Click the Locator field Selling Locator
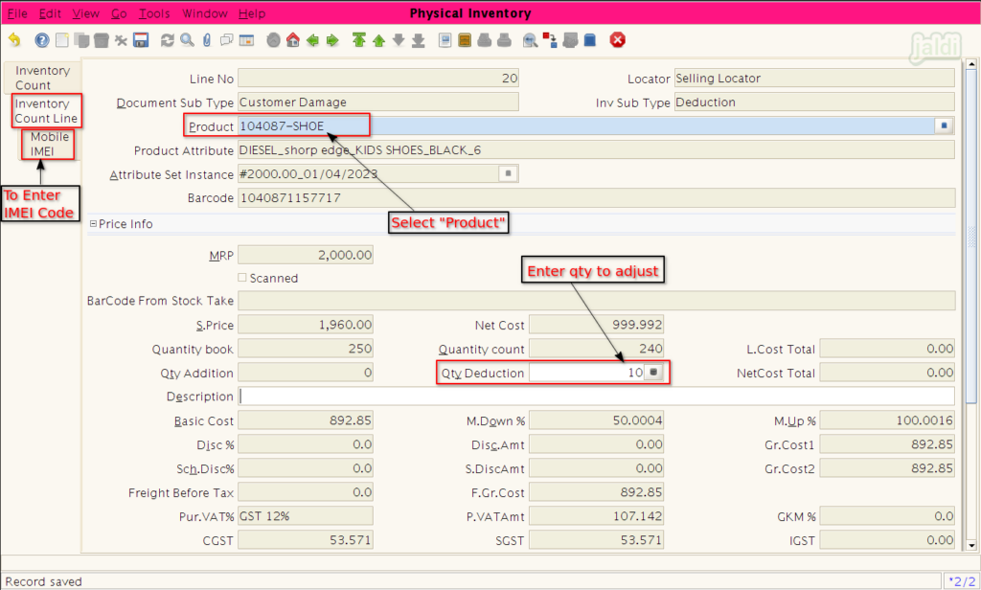981x590 pixels. pos(814,79)
